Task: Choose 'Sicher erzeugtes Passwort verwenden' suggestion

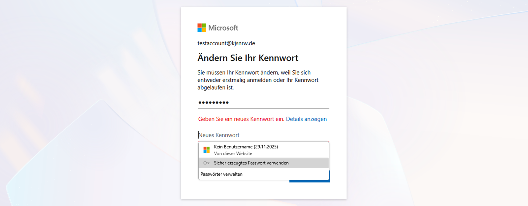Action: [251, 163]
